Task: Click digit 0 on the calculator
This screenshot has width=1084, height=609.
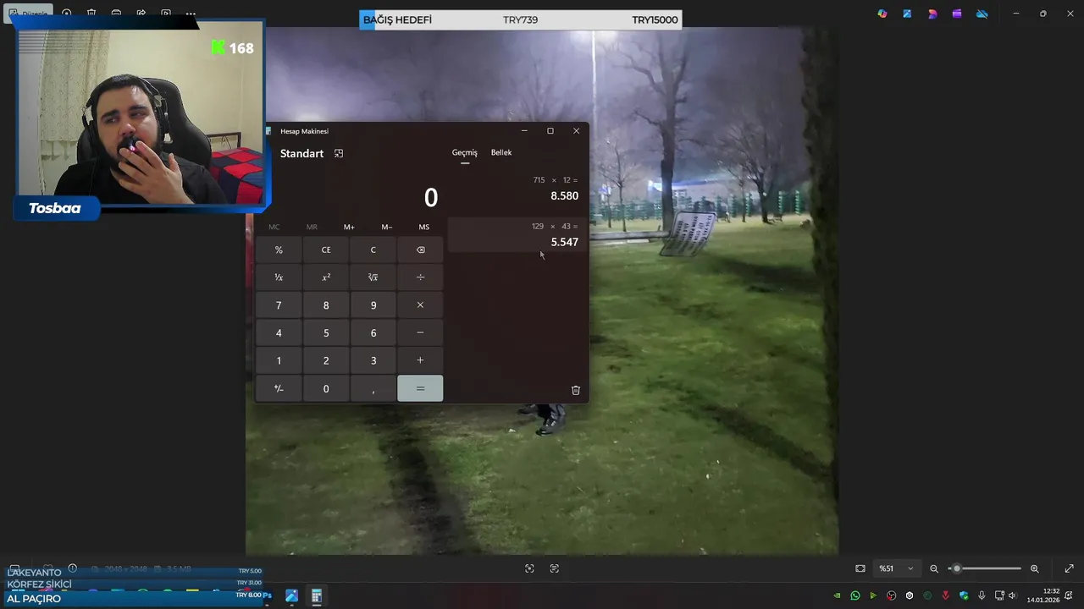Action: 326,388
